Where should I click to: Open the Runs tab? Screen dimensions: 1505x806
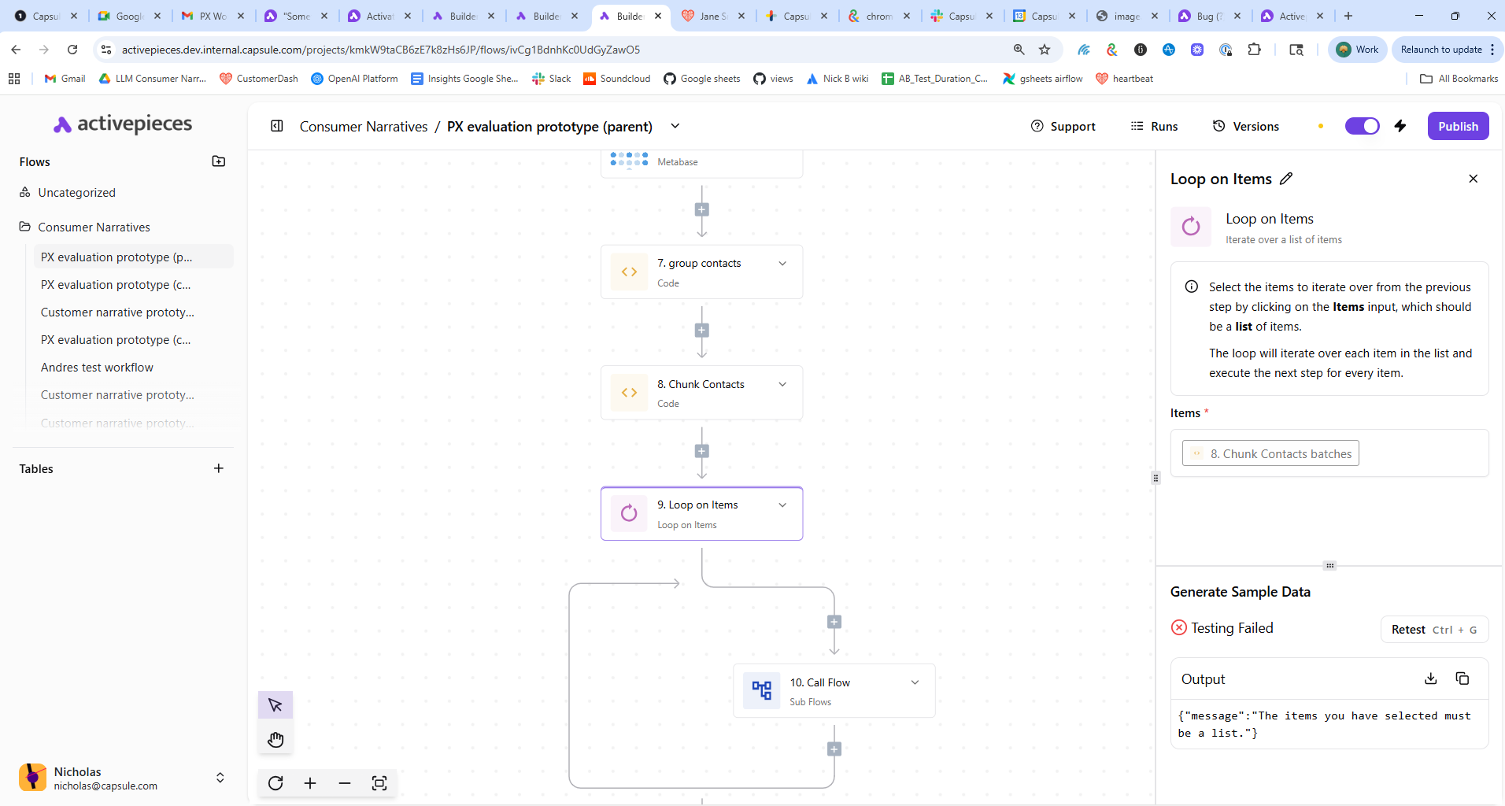[x=1154, y=126]
